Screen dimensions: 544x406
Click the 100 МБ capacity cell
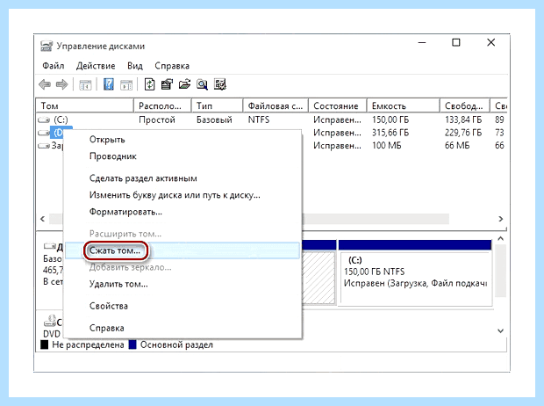click(x=386, y=145)
